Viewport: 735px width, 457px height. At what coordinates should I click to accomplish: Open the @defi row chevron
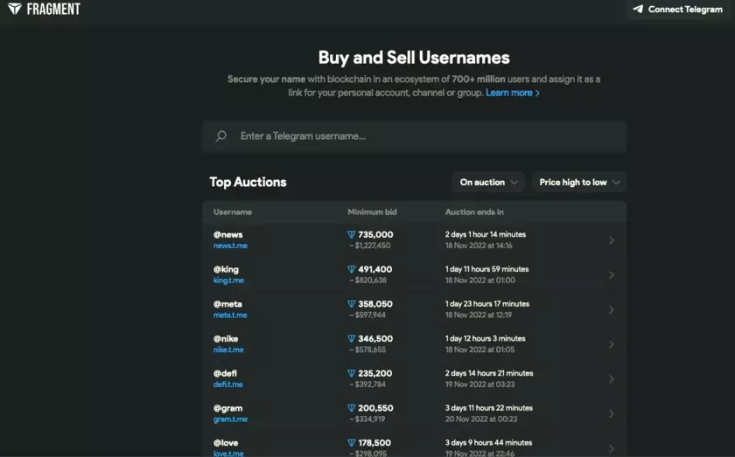coord(612,379)
